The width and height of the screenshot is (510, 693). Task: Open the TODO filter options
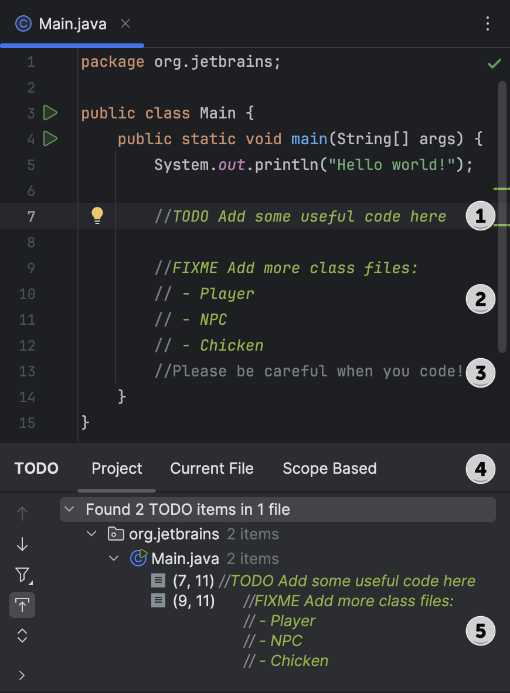[22, 576]
